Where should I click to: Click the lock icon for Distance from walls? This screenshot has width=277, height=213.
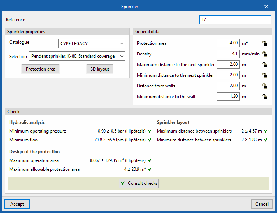[264, 86]
